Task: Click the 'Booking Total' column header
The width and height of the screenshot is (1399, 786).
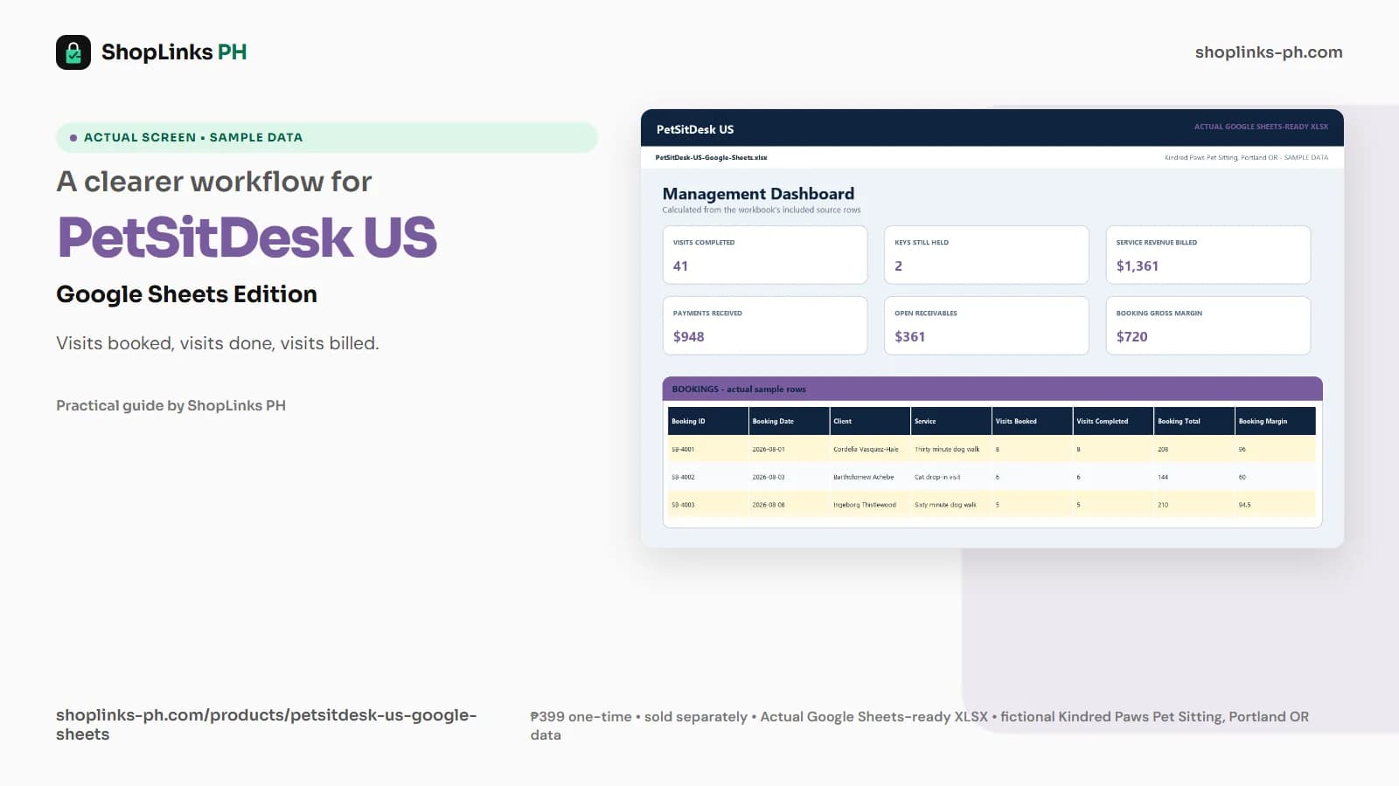Action: [x=1194, y=421]
